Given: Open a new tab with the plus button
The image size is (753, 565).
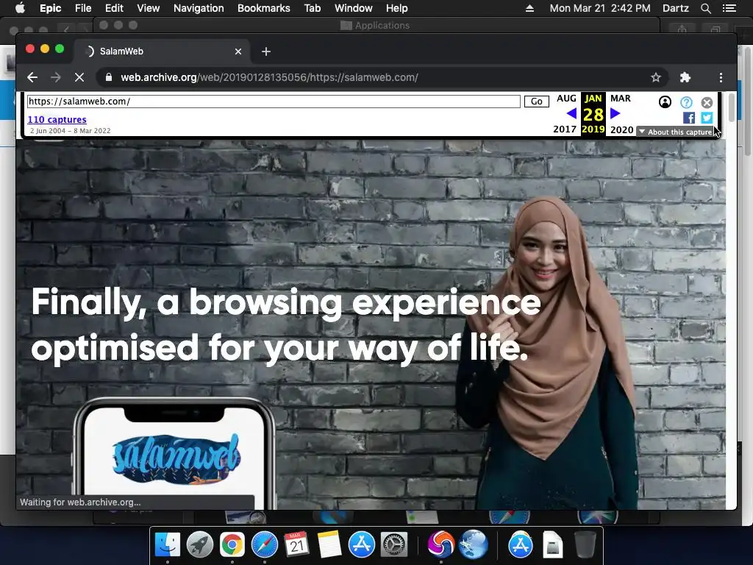Looking at the screenshot, I should click(266, 51).
